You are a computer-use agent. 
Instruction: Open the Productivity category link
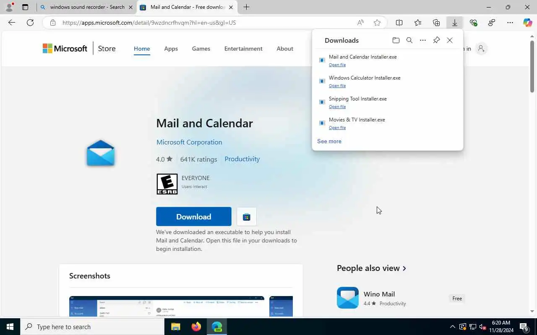pyautogui.click(x=242, y=159)
